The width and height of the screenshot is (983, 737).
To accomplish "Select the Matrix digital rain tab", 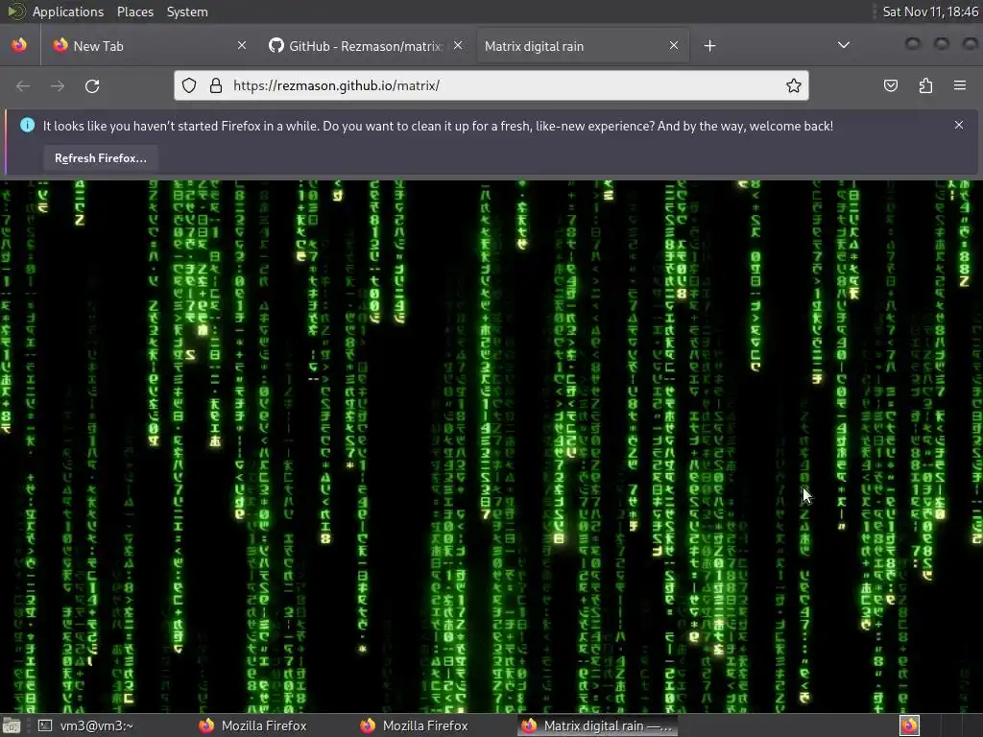I will point(583,46).
